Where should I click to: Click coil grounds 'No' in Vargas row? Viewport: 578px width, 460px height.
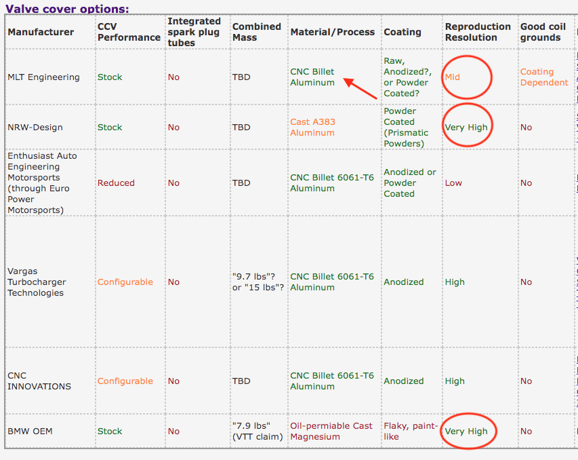pyautogui.click(x=526, y=282)
